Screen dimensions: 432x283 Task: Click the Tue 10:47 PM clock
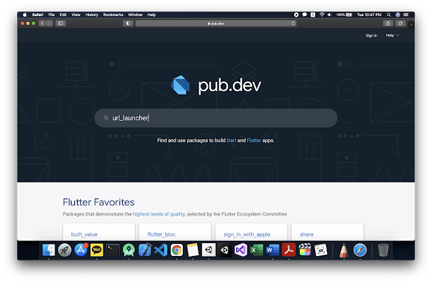tap(369, 15)
